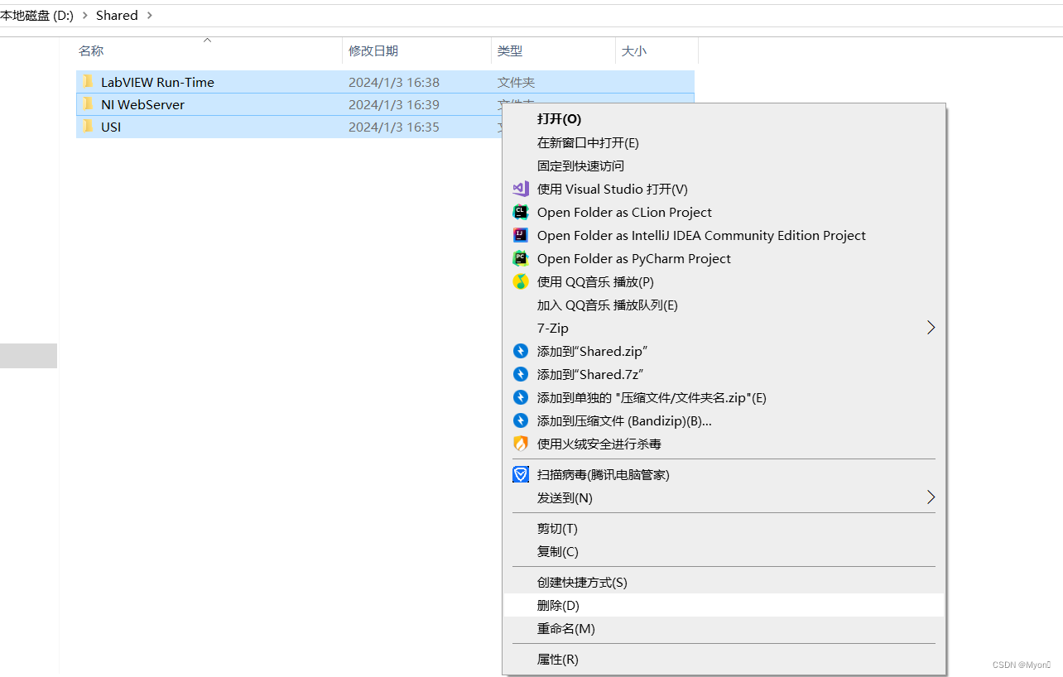Viewport: 1063px width, 677px height.
Task: Click the 腾讯电脑管家 shield icon
Action: pos(521,474)
